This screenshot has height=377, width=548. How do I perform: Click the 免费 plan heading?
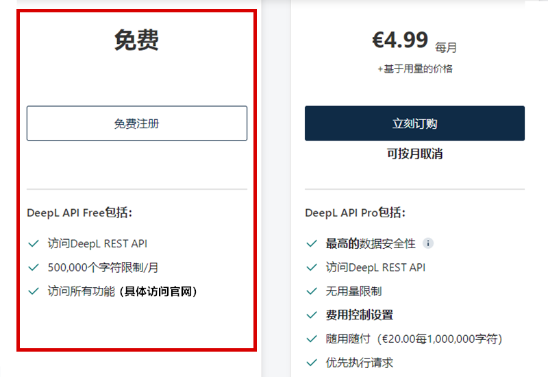point(136,40)
